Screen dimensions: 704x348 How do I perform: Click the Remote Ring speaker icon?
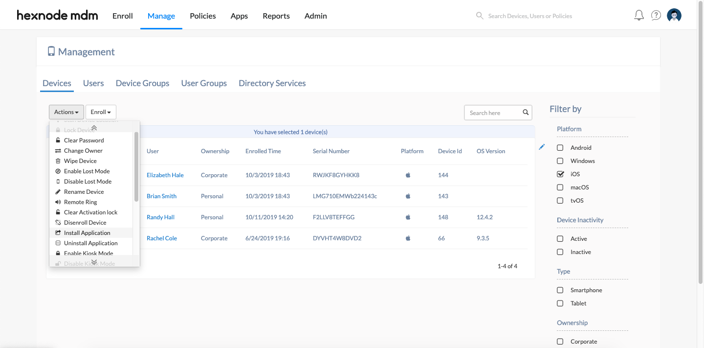58,202
